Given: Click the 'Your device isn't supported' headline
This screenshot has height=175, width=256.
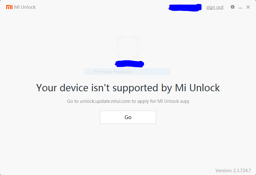Looking at the screenshot, I should (x=128, y=88).
